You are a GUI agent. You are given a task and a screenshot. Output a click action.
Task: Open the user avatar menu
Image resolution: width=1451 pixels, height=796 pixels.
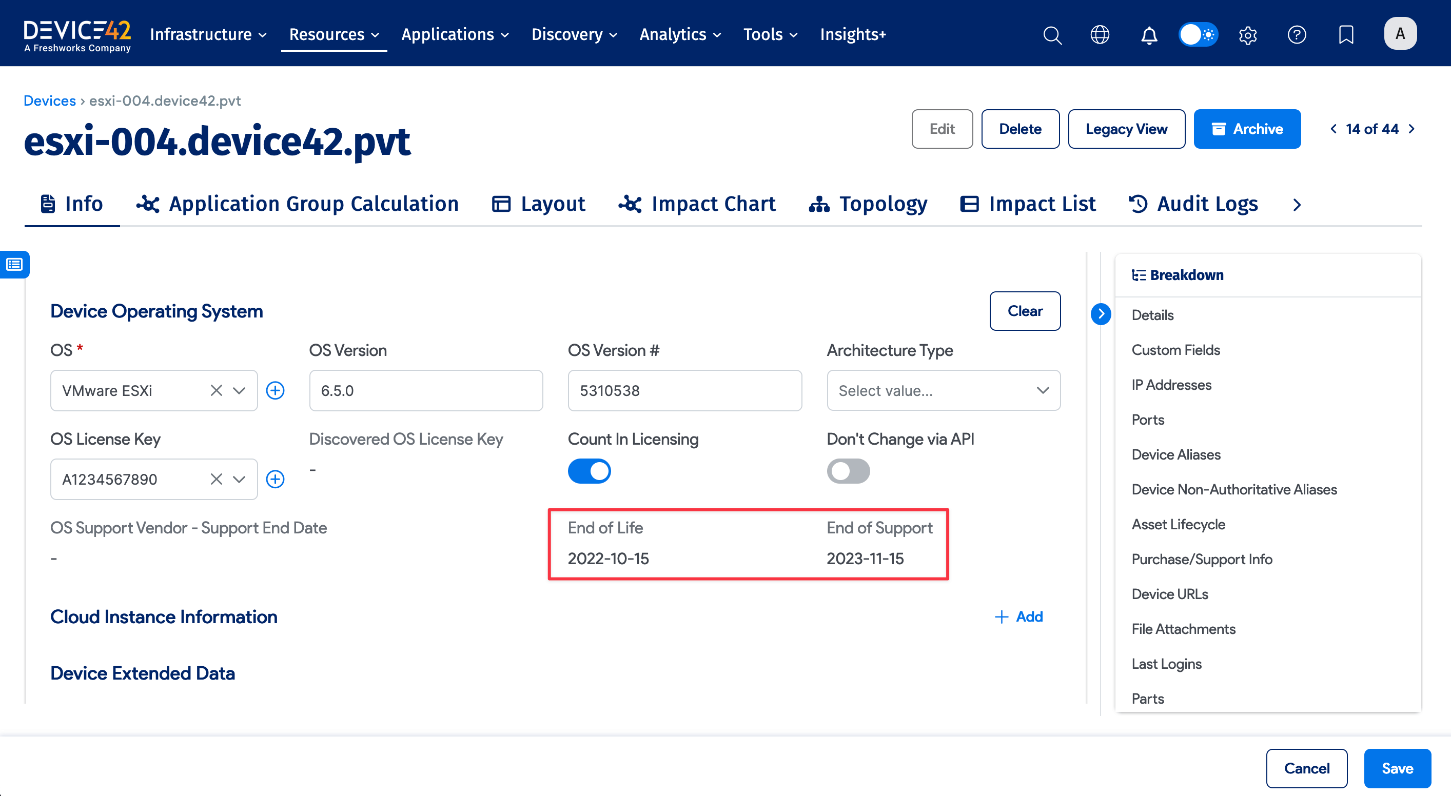coord(1400,33)
